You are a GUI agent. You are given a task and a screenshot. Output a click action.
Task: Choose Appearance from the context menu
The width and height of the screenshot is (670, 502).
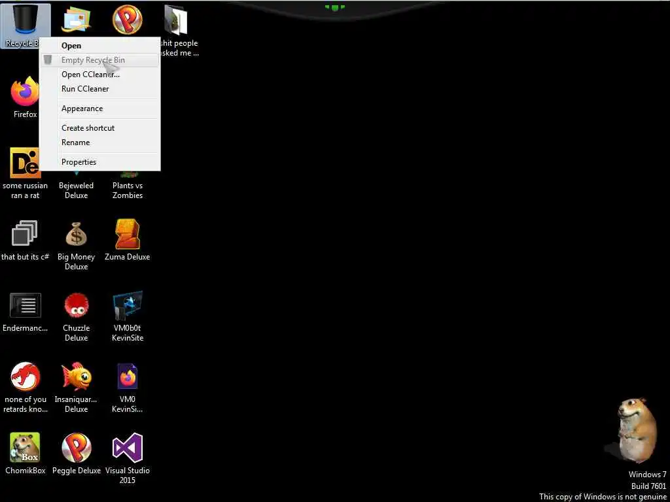coord(99,109)
